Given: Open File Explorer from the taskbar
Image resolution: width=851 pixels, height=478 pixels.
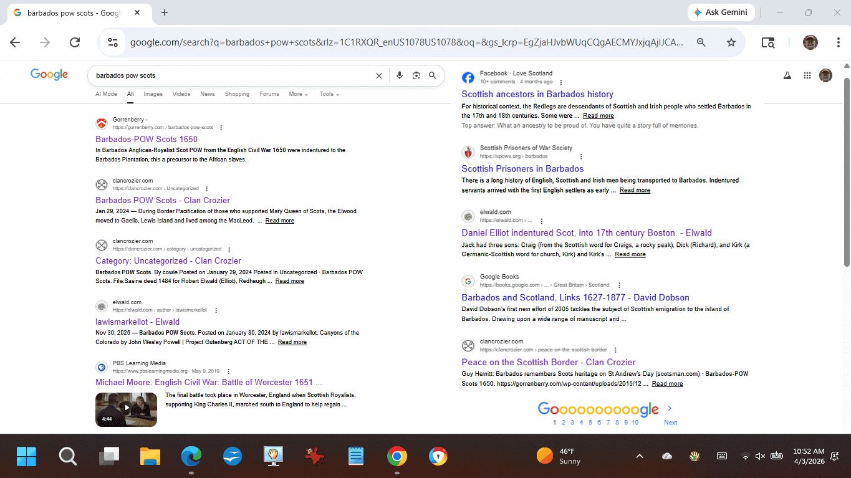Looking at the screenshot, I should coord(150,457).
